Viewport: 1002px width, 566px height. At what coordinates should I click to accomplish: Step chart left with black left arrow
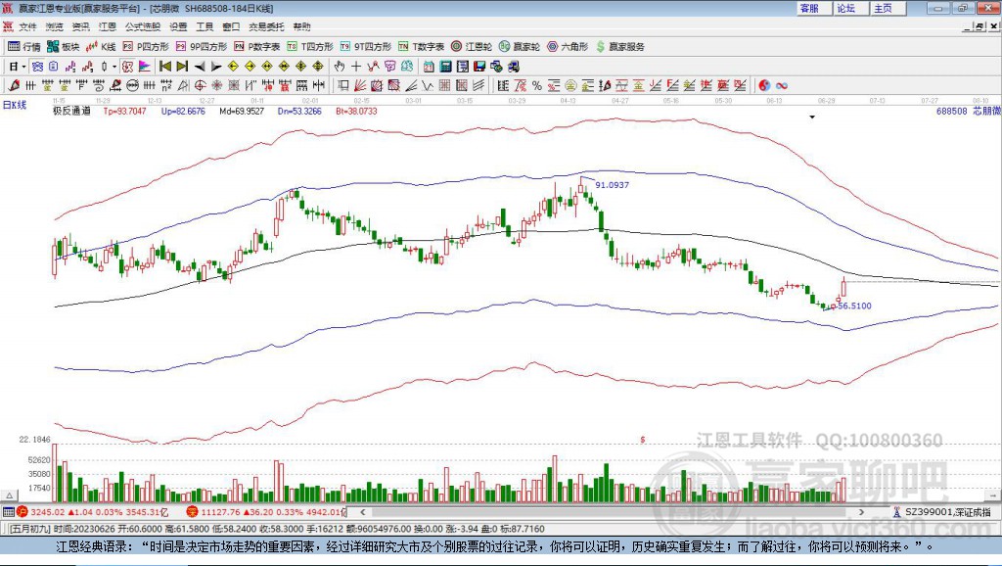(200, 67)
